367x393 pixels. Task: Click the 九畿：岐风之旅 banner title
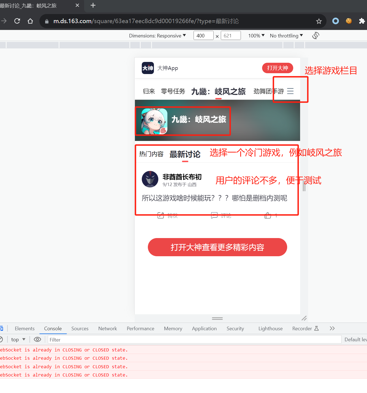(199, 119)
